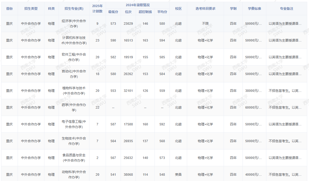
Task: Select the rank value 23029
Action: (128, 24)
